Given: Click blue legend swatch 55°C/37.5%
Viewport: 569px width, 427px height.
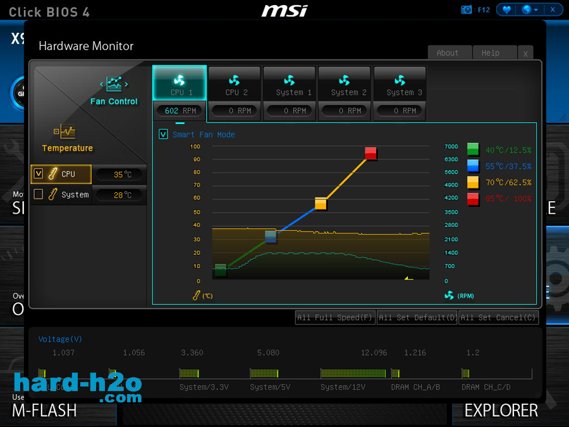Looking at the screenshot, I should pos(473,166).
